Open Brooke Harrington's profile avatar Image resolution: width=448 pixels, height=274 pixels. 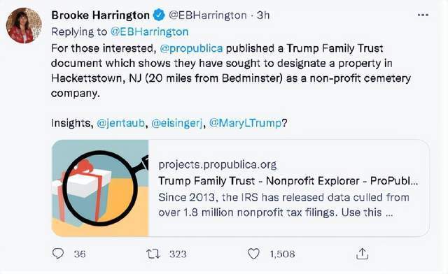(x=24, y=26)
